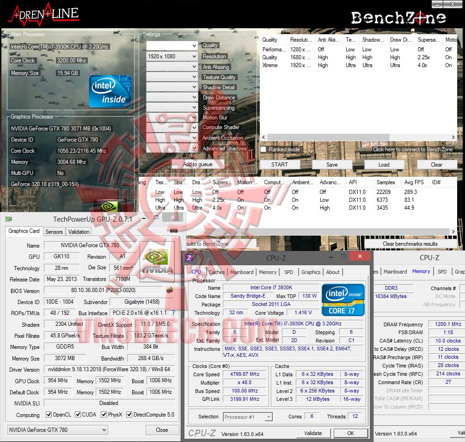Open the Mainboard tab in front CPU-Z
This screenshot has width=465, height=442.
coord(242,272)
